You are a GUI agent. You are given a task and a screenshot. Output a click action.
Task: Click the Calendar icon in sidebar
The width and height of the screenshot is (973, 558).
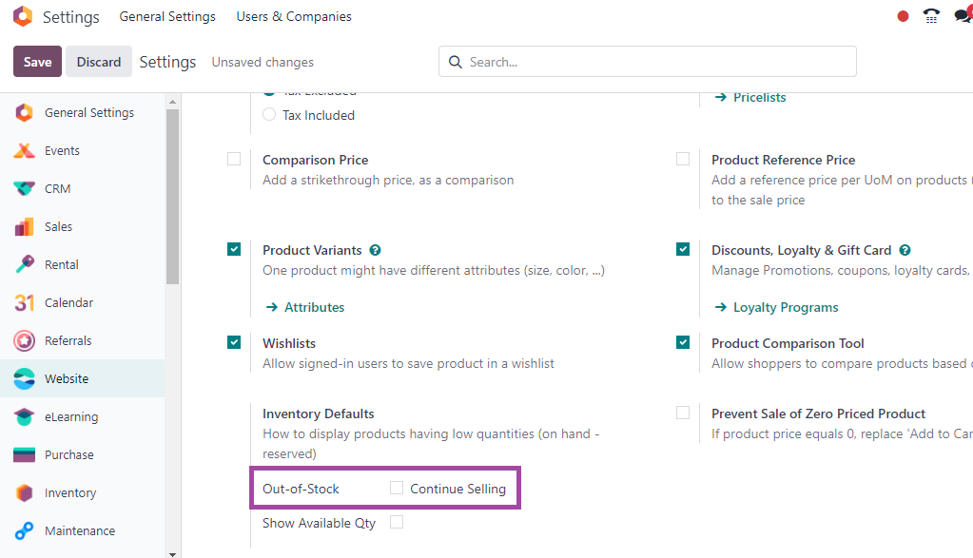[25, 302]
